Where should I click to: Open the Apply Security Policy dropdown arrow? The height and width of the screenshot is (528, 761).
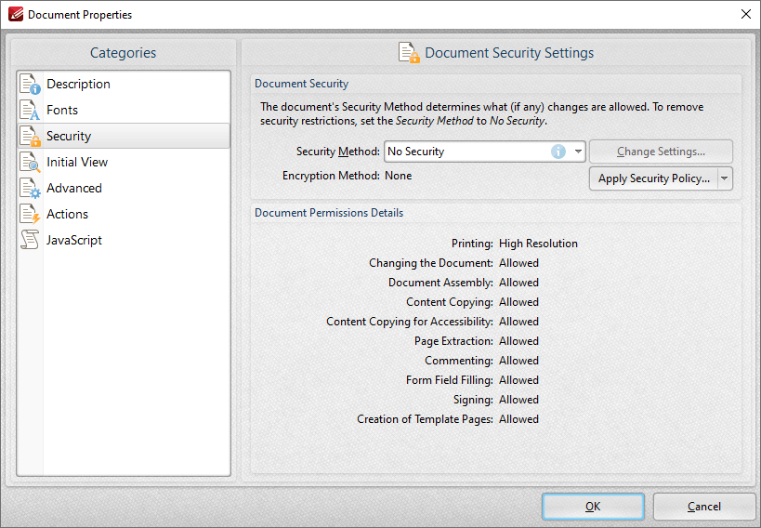(x=725, y=178)
